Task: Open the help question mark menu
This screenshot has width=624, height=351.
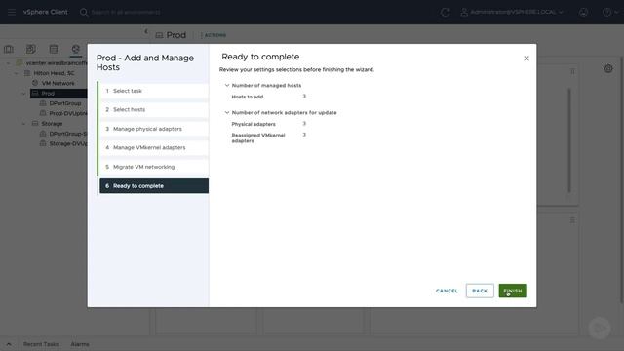Action: coord(609,12)
